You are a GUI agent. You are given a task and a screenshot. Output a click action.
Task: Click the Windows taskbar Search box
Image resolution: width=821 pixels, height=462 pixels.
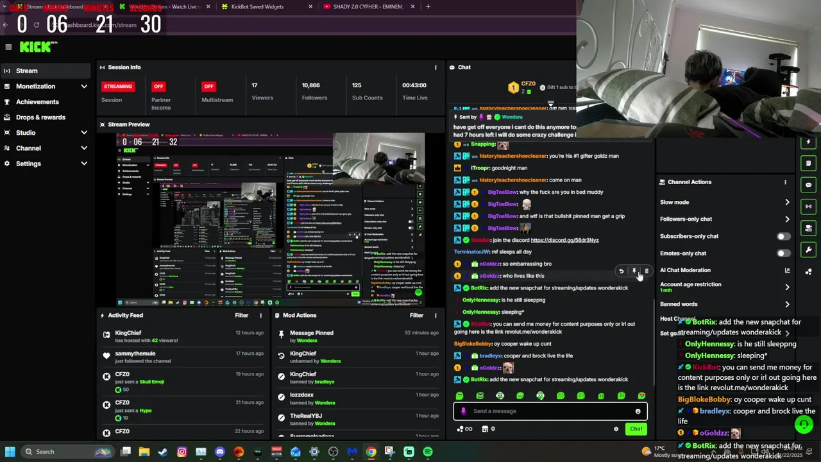(x=66, y=452)
